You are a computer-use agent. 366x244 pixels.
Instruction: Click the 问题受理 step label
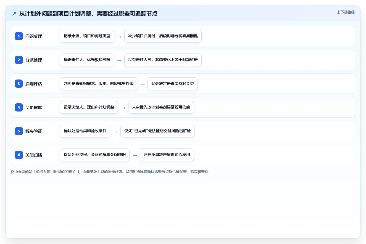tap(34, 36)
